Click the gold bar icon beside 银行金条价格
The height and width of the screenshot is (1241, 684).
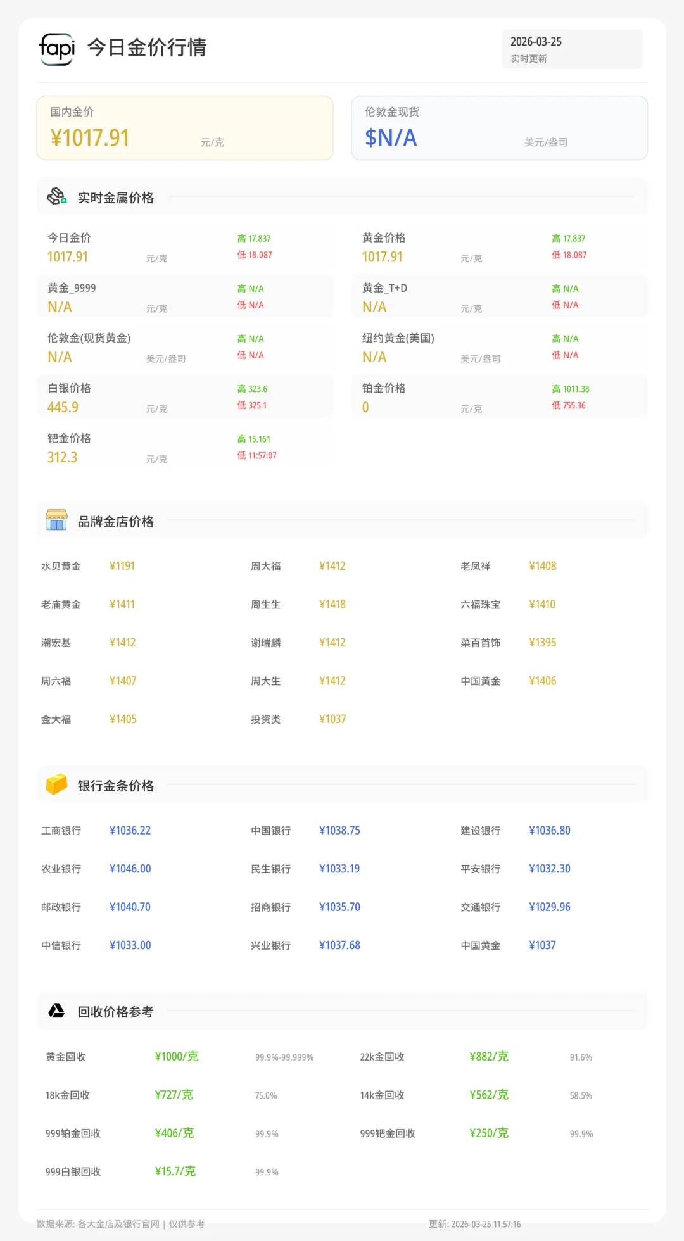(x=56, y=784)
